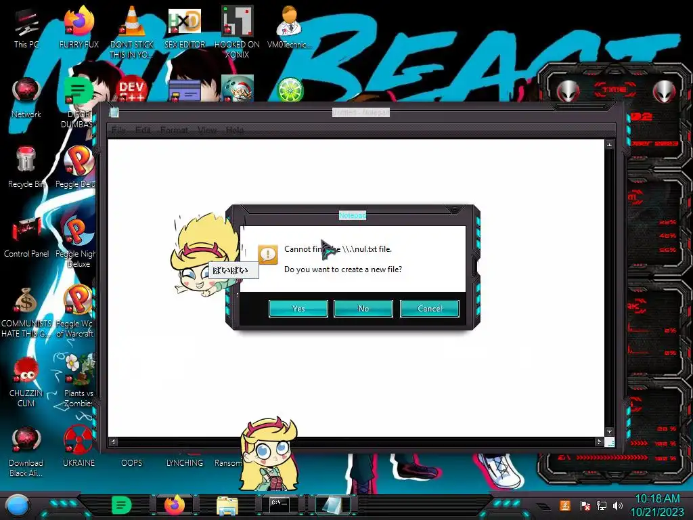Open the File menu in Notepad

click(118, 130)
